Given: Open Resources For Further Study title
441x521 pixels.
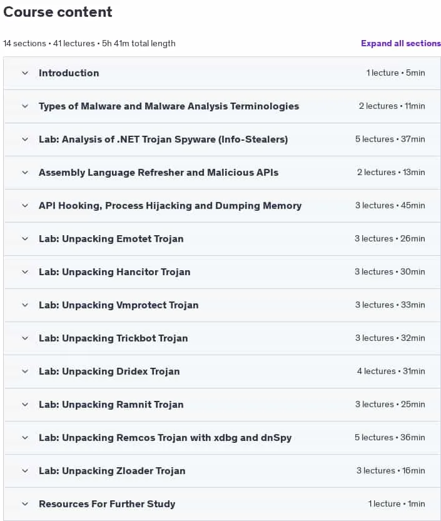Looking at the screenshot, I should [107, 504].
